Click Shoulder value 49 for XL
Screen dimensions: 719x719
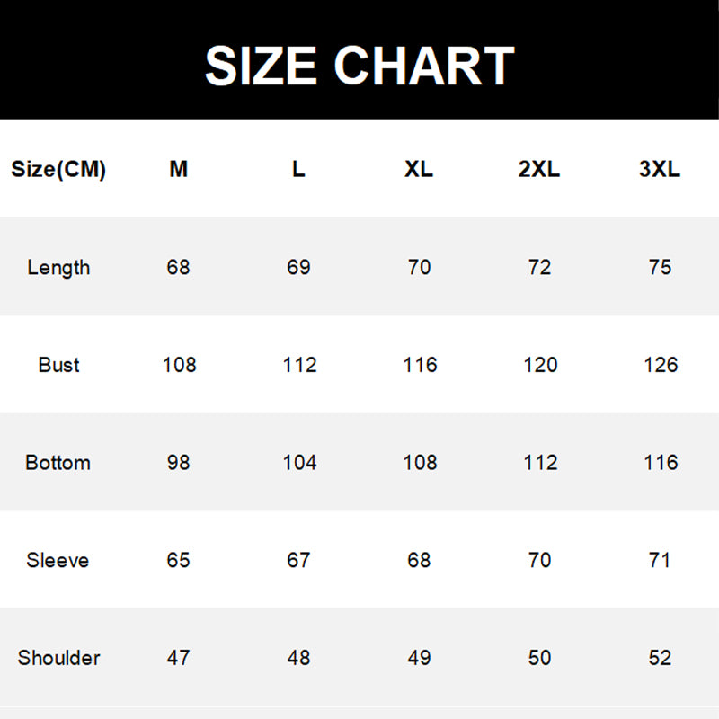[x=419, y=658]
